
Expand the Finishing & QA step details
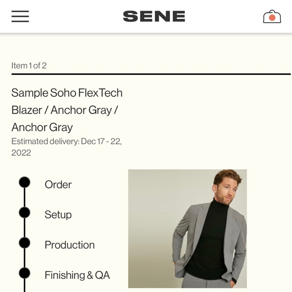[x=78, y=275]
